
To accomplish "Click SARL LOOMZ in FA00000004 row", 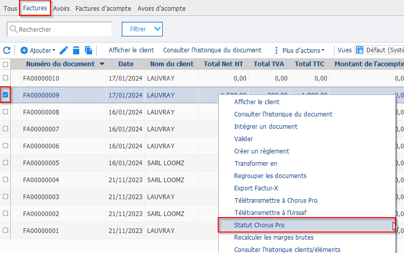I will coord(166,180).
